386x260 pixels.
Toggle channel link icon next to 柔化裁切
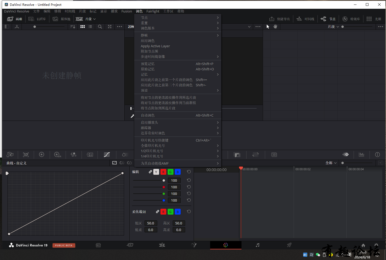tap(158, 212)
